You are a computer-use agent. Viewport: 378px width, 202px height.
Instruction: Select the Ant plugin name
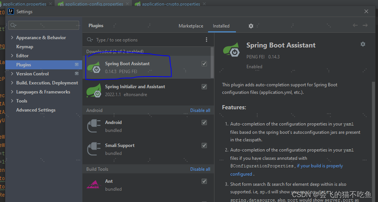tap(109, 181)
